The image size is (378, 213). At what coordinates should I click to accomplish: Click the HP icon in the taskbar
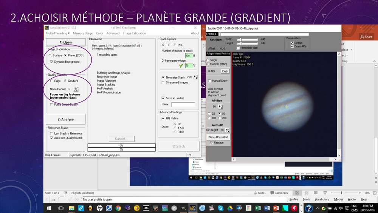(x=99, y=208)
